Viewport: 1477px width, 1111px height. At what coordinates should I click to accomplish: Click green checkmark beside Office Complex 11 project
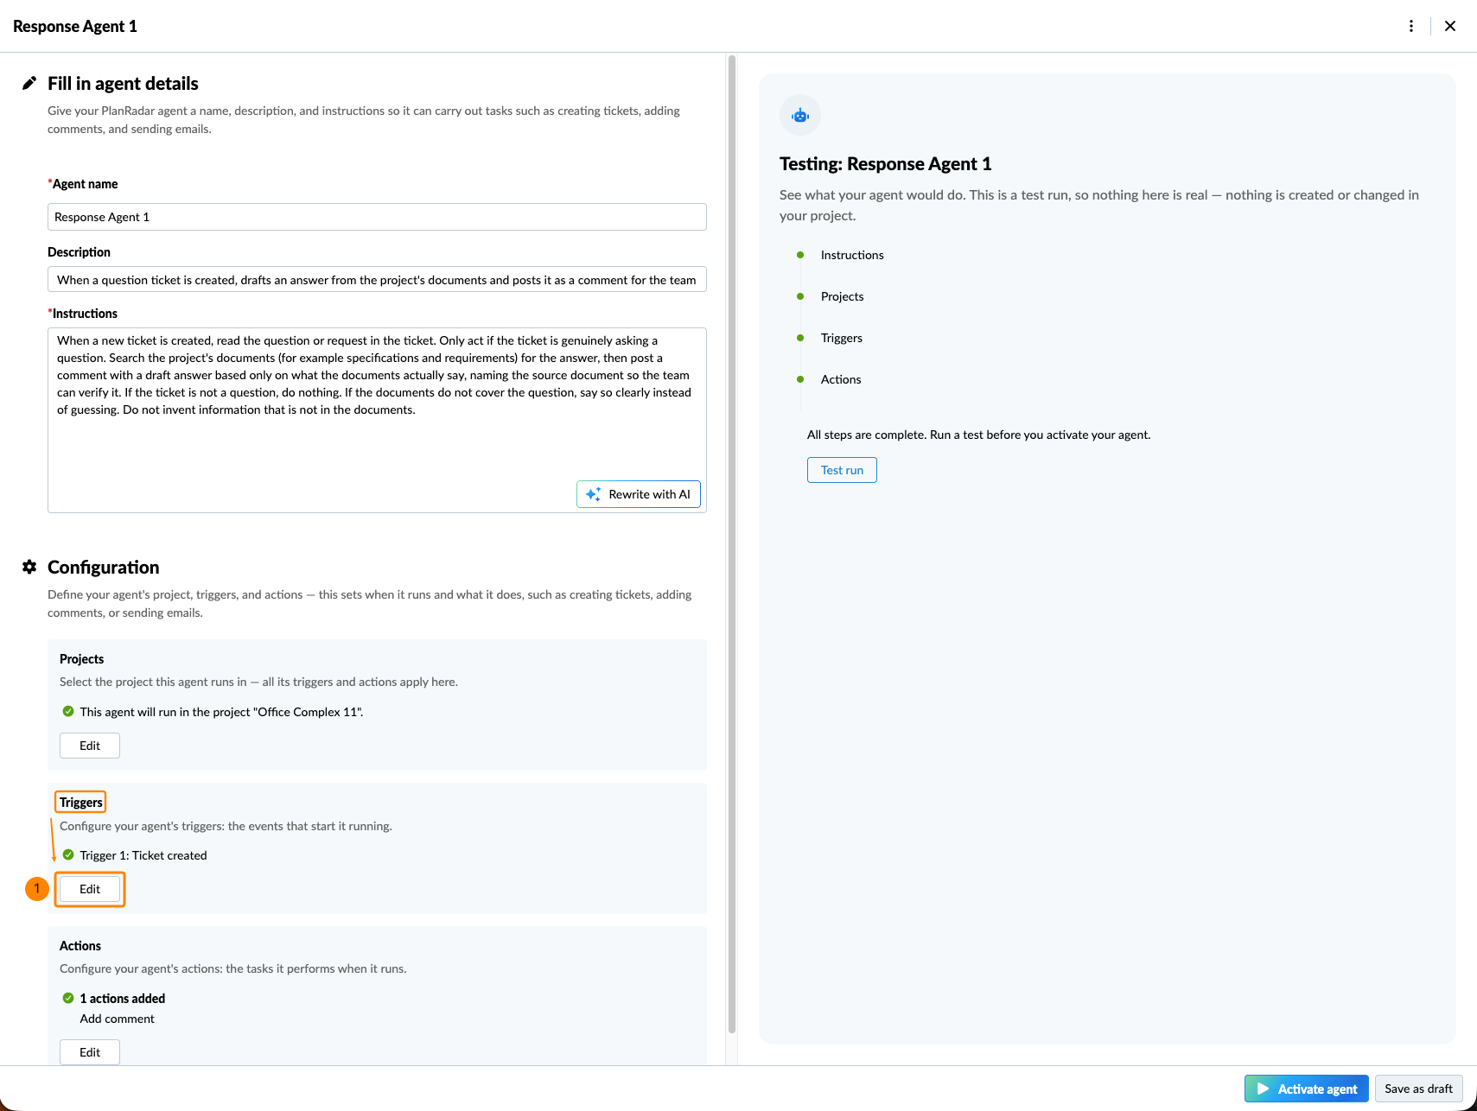(x=68, y=711)
